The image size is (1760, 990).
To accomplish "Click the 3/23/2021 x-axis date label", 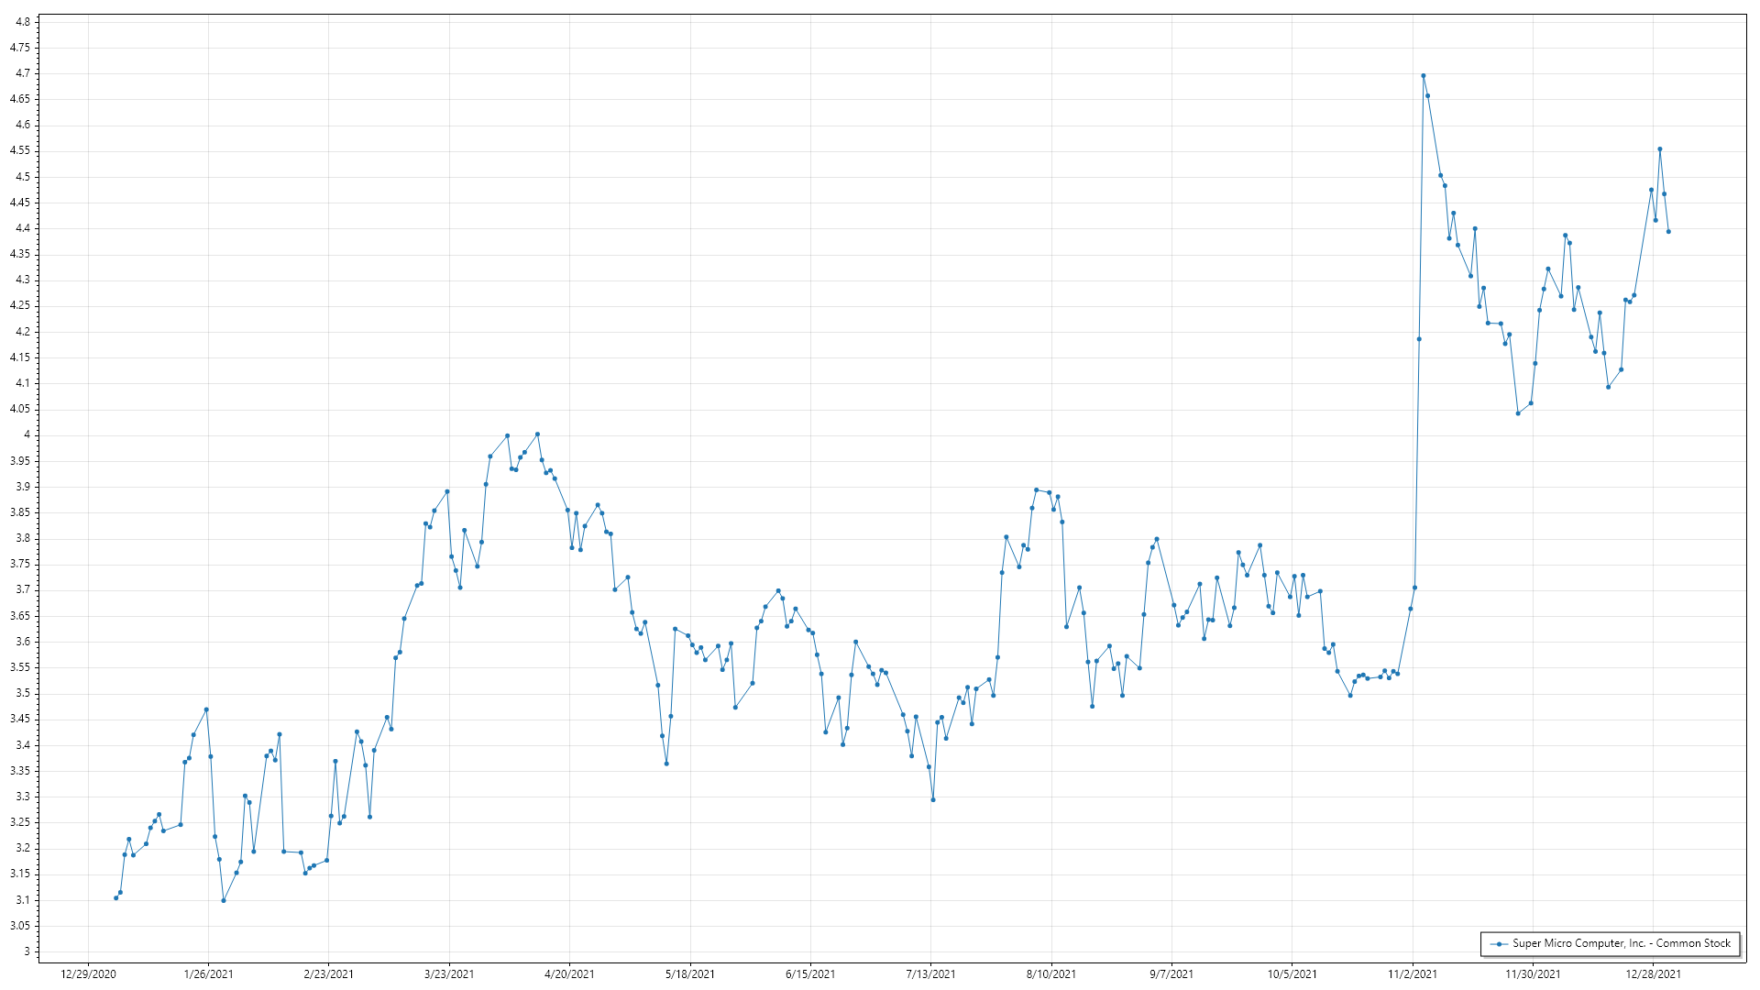I will [x=449, y=974].
